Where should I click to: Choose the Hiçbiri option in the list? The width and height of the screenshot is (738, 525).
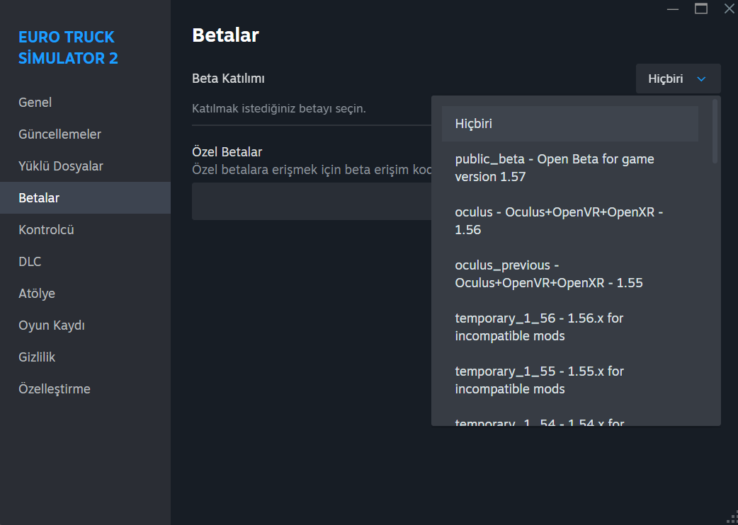point(570,124)
